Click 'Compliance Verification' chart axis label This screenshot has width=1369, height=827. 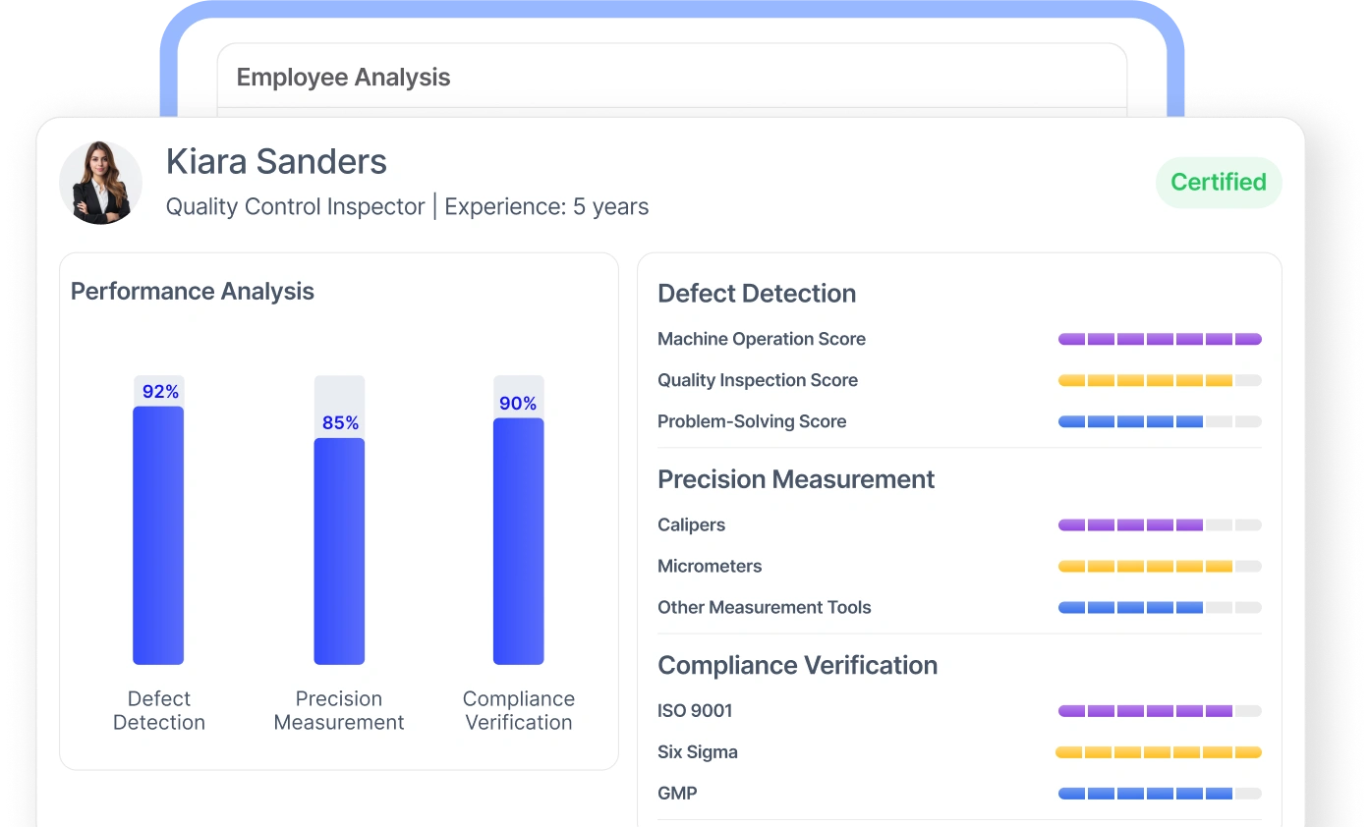pos(519,711)
